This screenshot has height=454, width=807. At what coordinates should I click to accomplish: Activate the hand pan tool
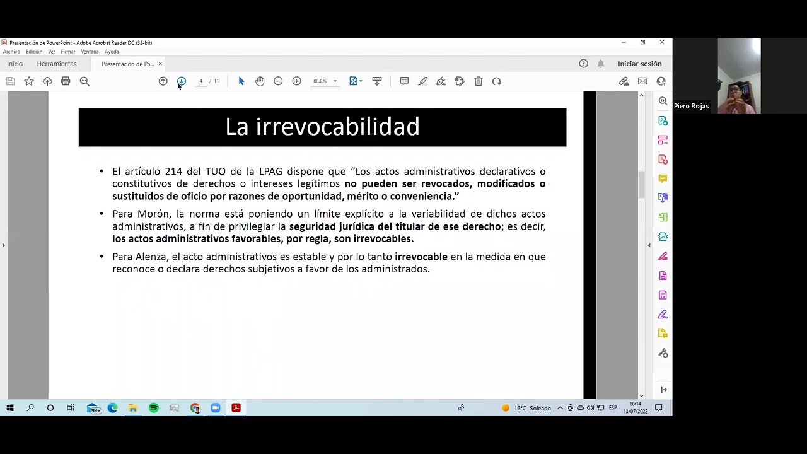click(260, 81)
